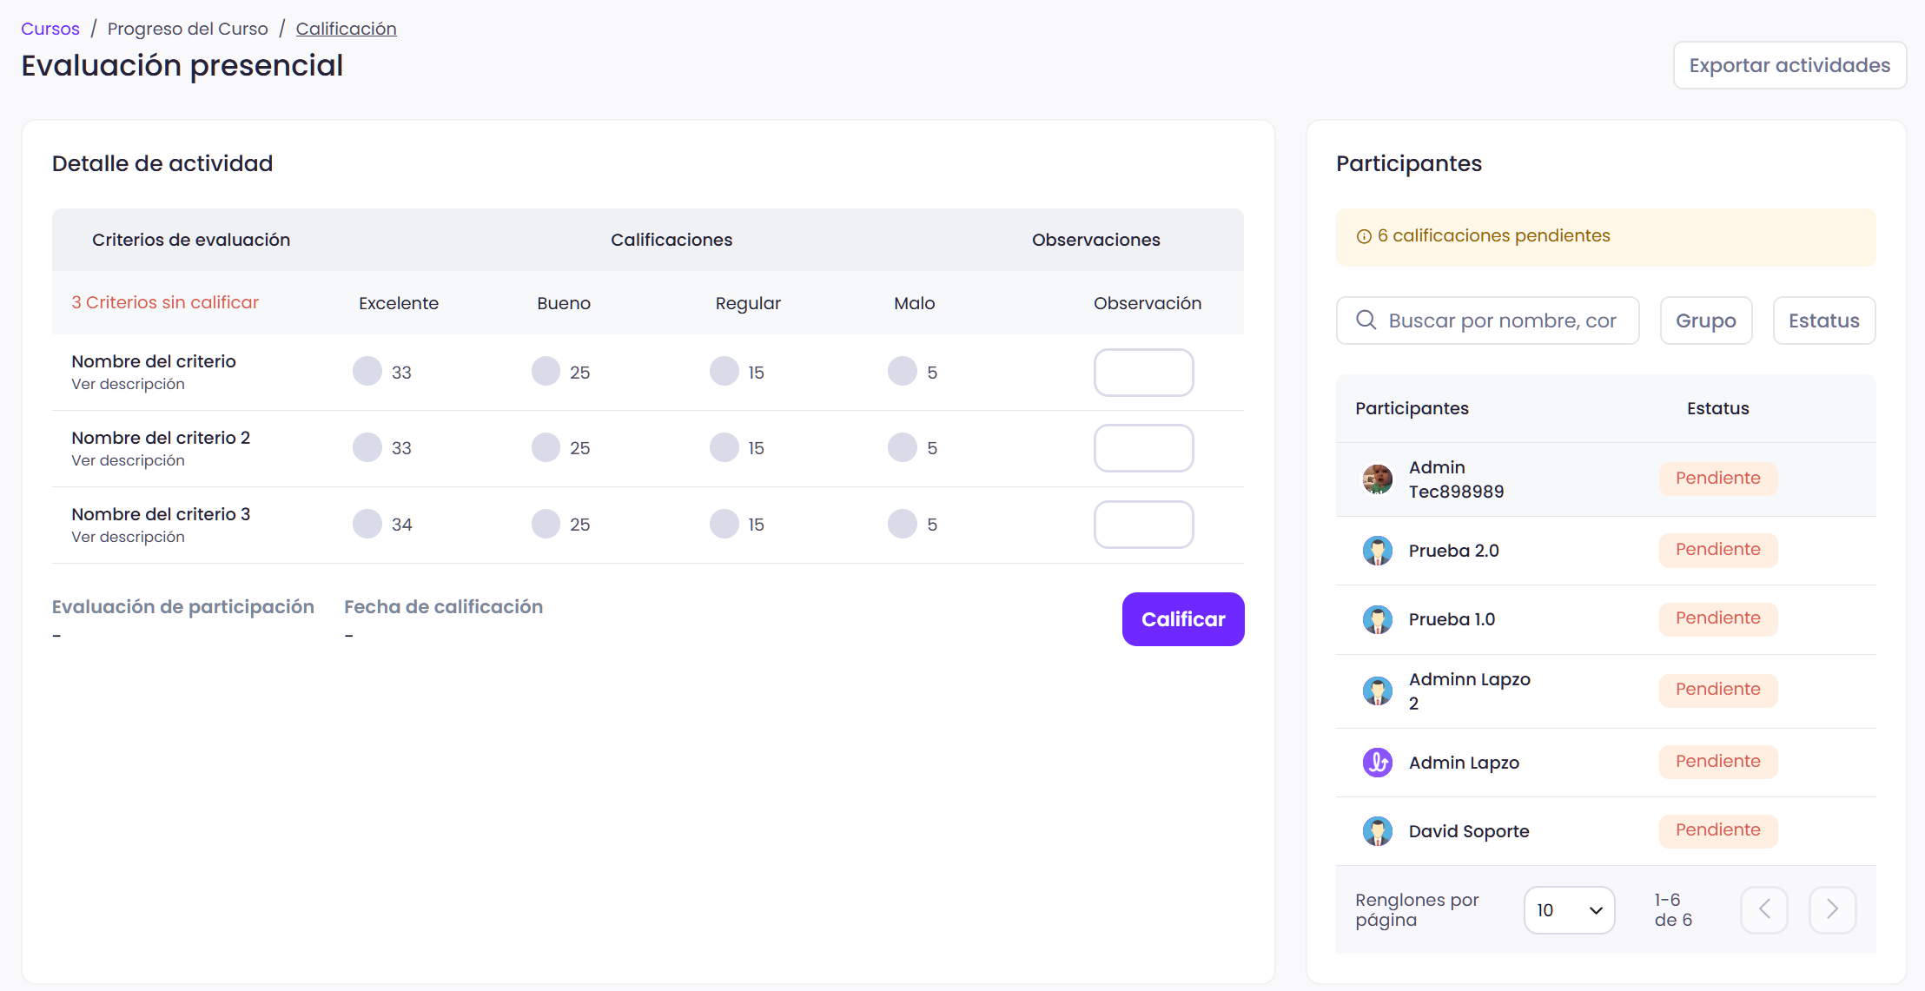Select Bueno 25 for Nombre del criterio 2

click(x=546, y=448)
